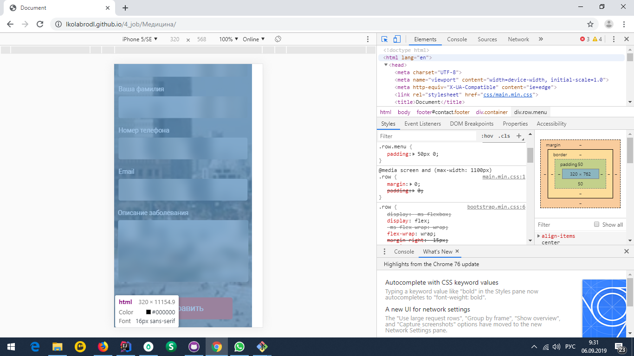The image size is (634, 356).
Task: Select the Elements tab
Action: (x=425, y=39)
